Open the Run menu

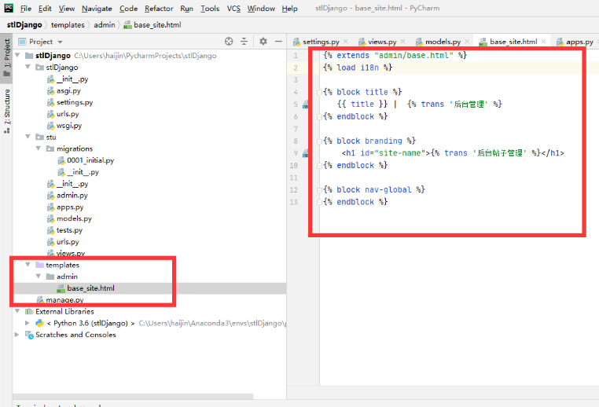(x=187, y=9)
